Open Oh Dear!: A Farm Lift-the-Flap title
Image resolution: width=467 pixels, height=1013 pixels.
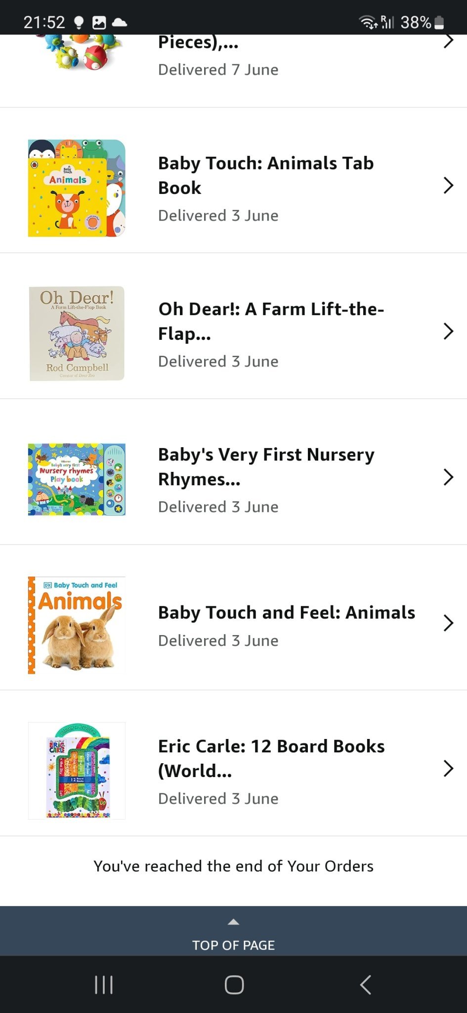tap(271, 321)
